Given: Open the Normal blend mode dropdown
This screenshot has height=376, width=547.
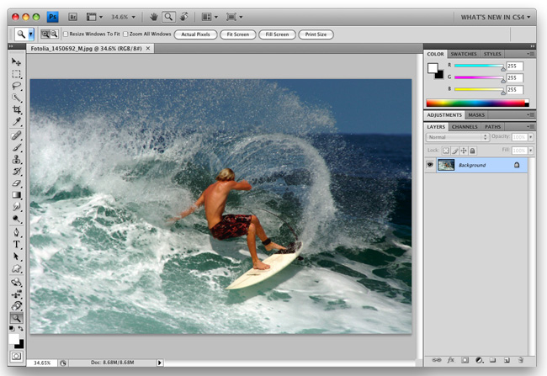Looking at the screenshot, I should point(457,137).
